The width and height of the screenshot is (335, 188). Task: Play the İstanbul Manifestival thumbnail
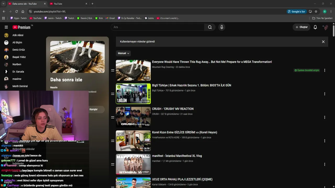[133, 164]
